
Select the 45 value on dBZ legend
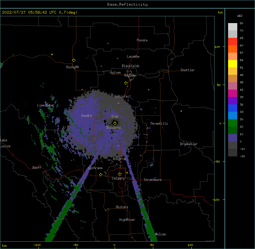pyautogui.click(x=241, y=83)
